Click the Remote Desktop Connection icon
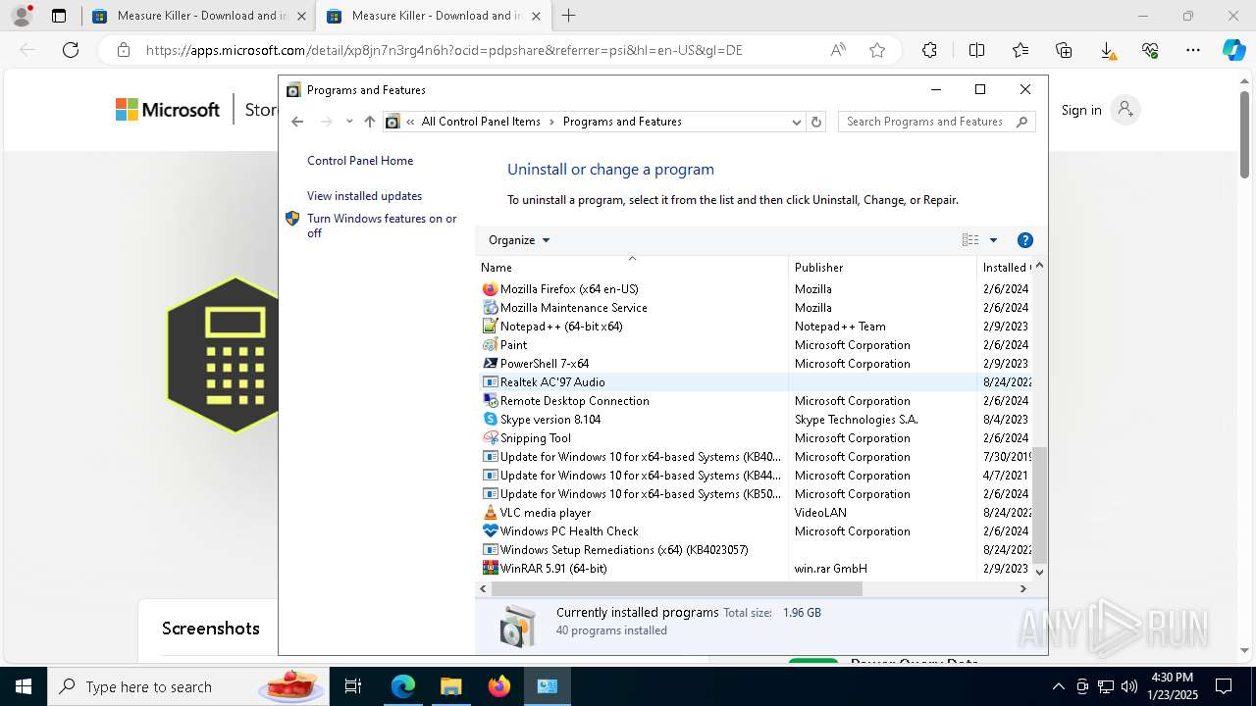Image resolution: width=1256 pixels, height=706 pixels. coord(491,401)
